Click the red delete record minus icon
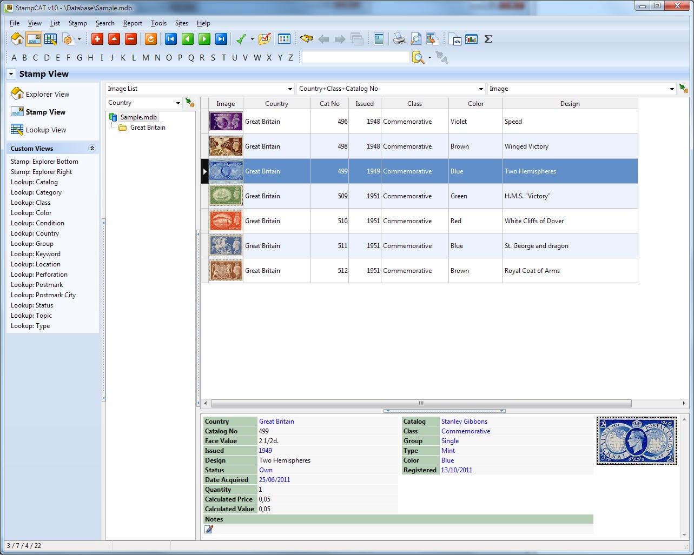This screenshot has width=694, height=555. [x=130, y=39]
